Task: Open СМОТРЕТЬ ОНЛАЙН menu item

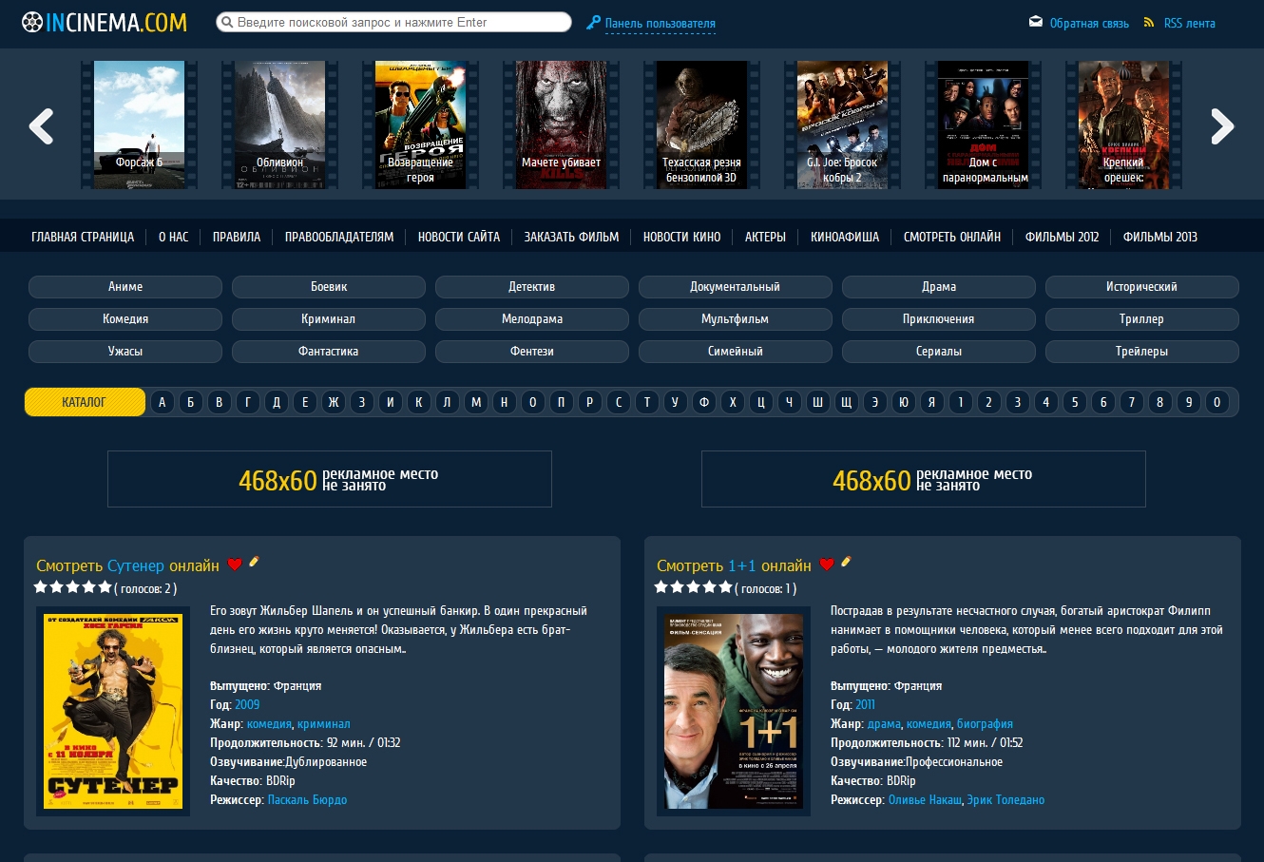Action: 952,238
